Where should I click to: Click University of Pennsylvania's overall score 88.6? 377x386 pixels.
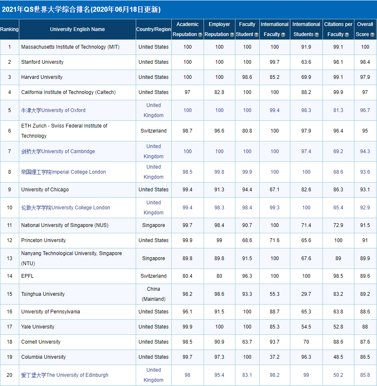[x=365, y=312]
